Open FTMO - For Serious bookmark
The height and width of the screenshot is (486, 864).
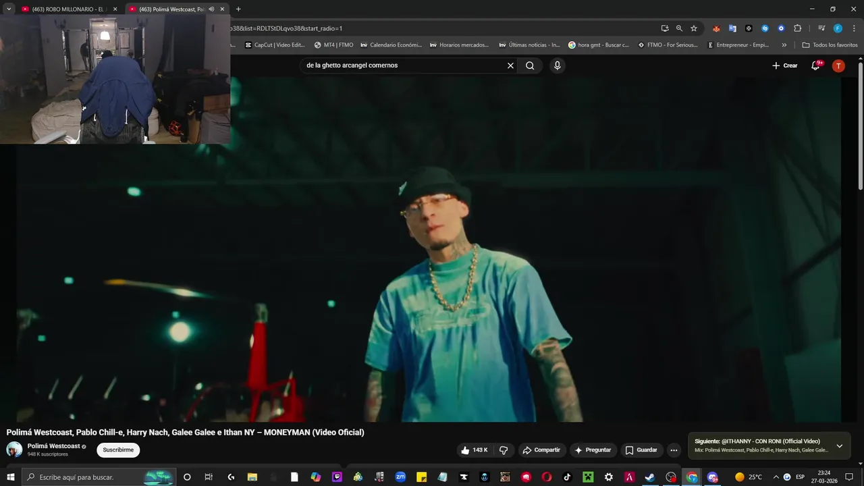[x=668, y=45]
